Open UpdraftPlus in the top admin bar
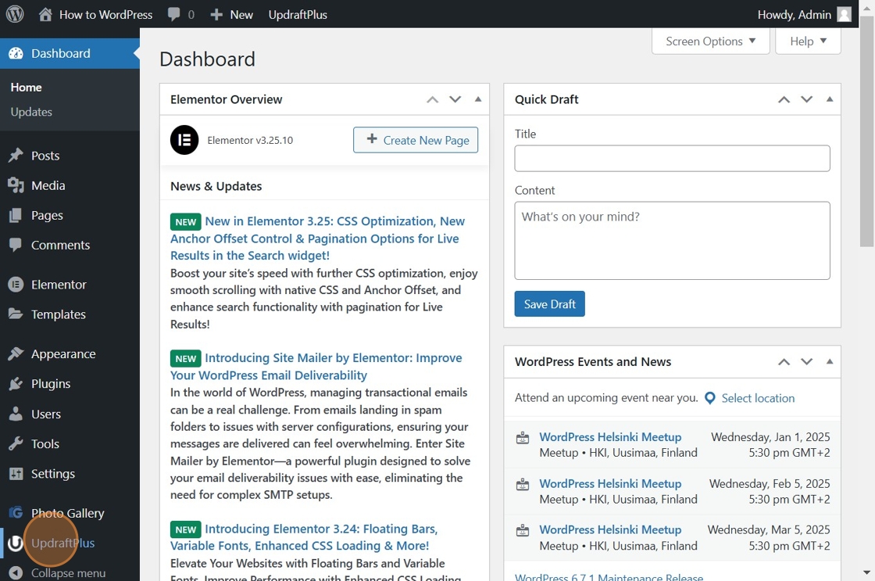875x581 pixels. (x=298, y=15)
